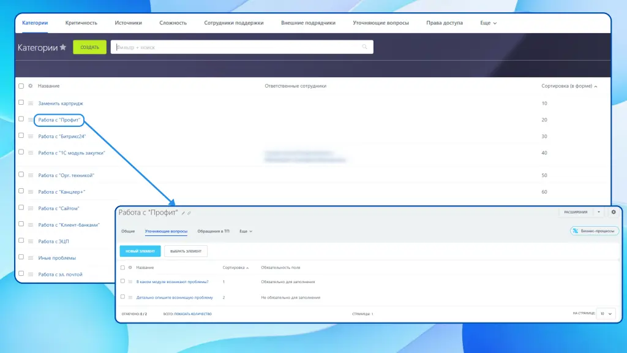Check the box for Работа с "Канцлер+"
Image resolution: width=627 pixels, height=353 pixels.
point(21,191)
